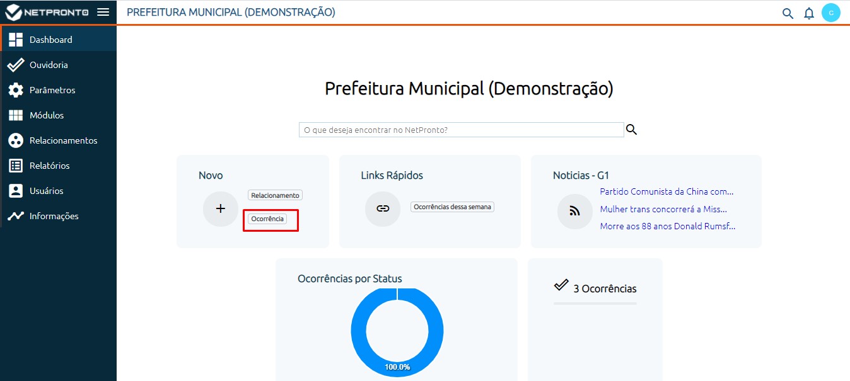
Task: Click the double-check icon next to 3 Ocorrências
Action: coord(561,285)
